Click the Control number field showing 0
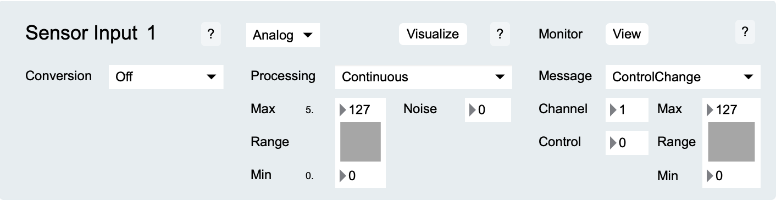Viewport: 776px width, 200px height. pos(627,143)
